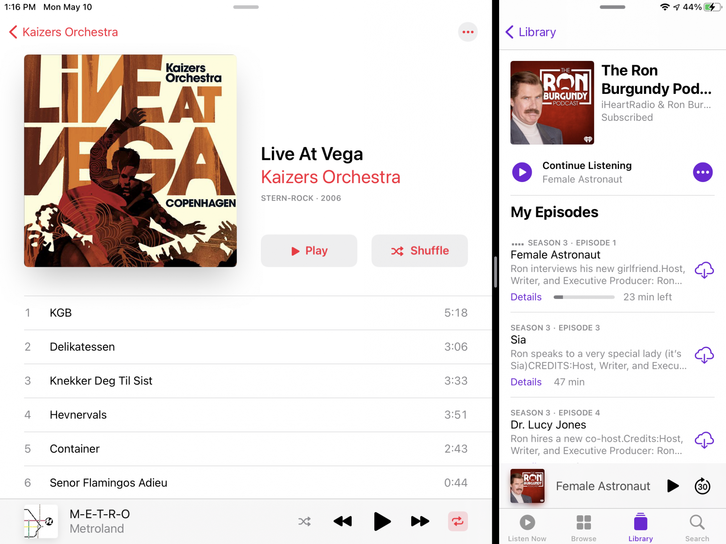The width and height of the screenshot is (726, 544).
Task: Download the Dr. Lucy Jones episode
Action: 704,440
